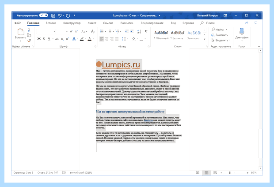The height and width of the screenshot is (187, 274).
Task: Click the Save icon in title bar
Action: coord(53,15)
